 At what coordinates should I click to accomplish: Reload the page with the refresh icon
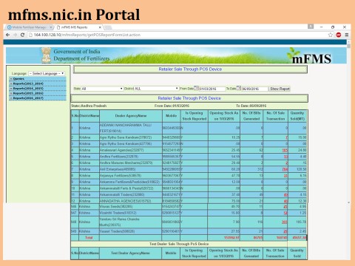(22, 35)
